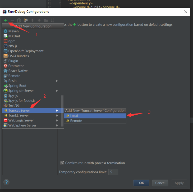Screen dimensions: 193x192
Task: Click the Create Folder toolbar icon
Action: [46, 20]
